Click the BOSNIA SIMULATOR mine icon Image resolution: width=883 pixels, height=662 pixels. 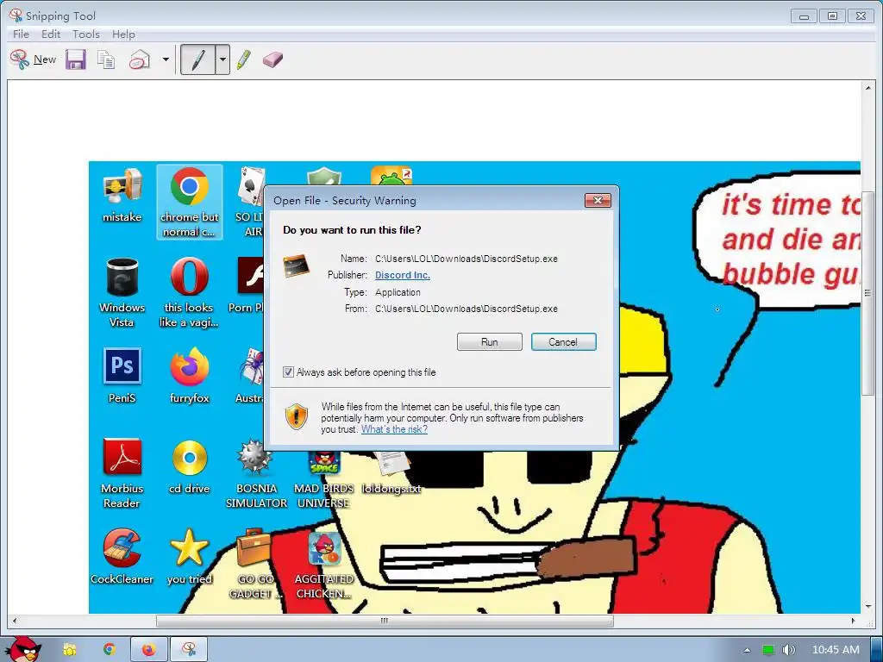pyautogui.click(x=256, y=473)
